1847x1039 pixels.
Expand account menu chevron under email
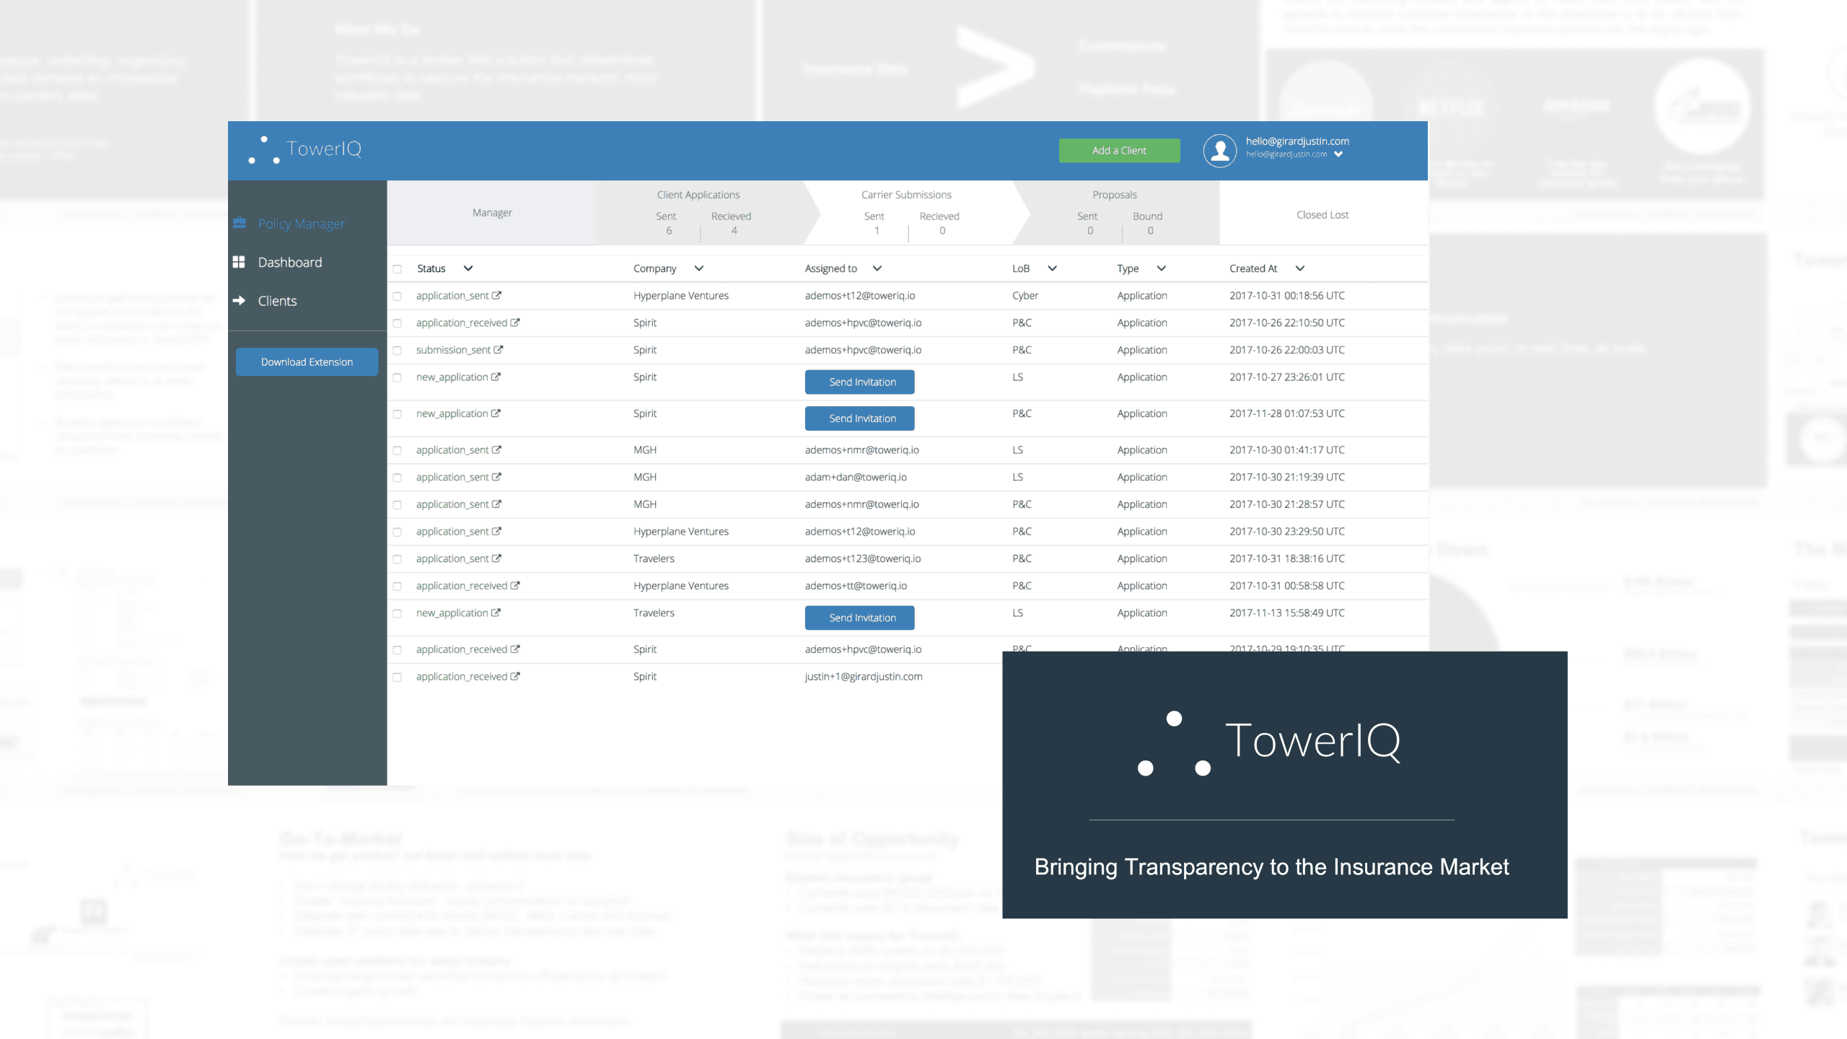pos(1338,154)
